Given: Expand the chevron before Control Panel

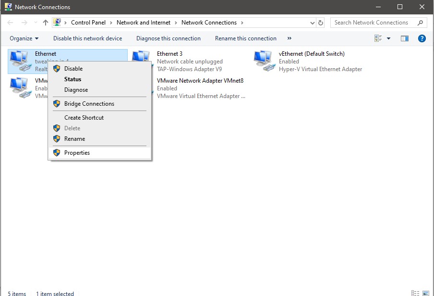Looking at the screenshot, I should coord(66,23).
